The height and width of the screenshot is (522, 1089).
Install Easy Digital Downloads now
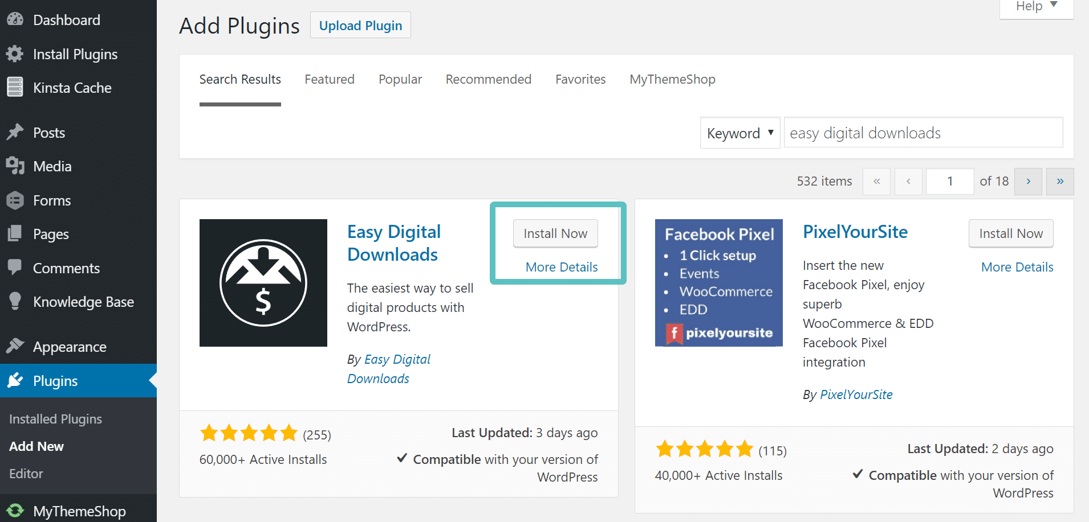click(x=555, y=233)
